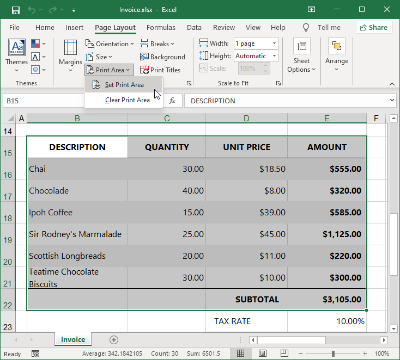Switch to Page Layout view in status bar
The width and height of the screenshot is (400, 360).
click(x=262, y=353)
